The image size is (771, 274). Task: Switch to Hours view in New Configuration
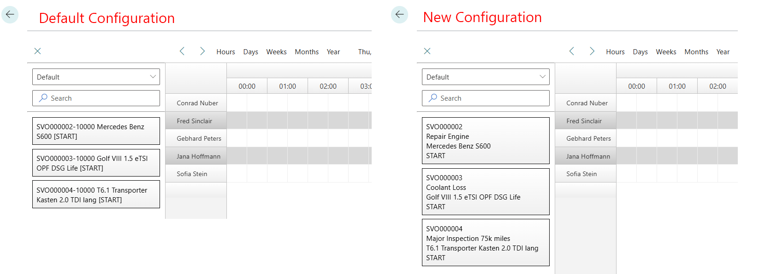(x=615, y=52)
